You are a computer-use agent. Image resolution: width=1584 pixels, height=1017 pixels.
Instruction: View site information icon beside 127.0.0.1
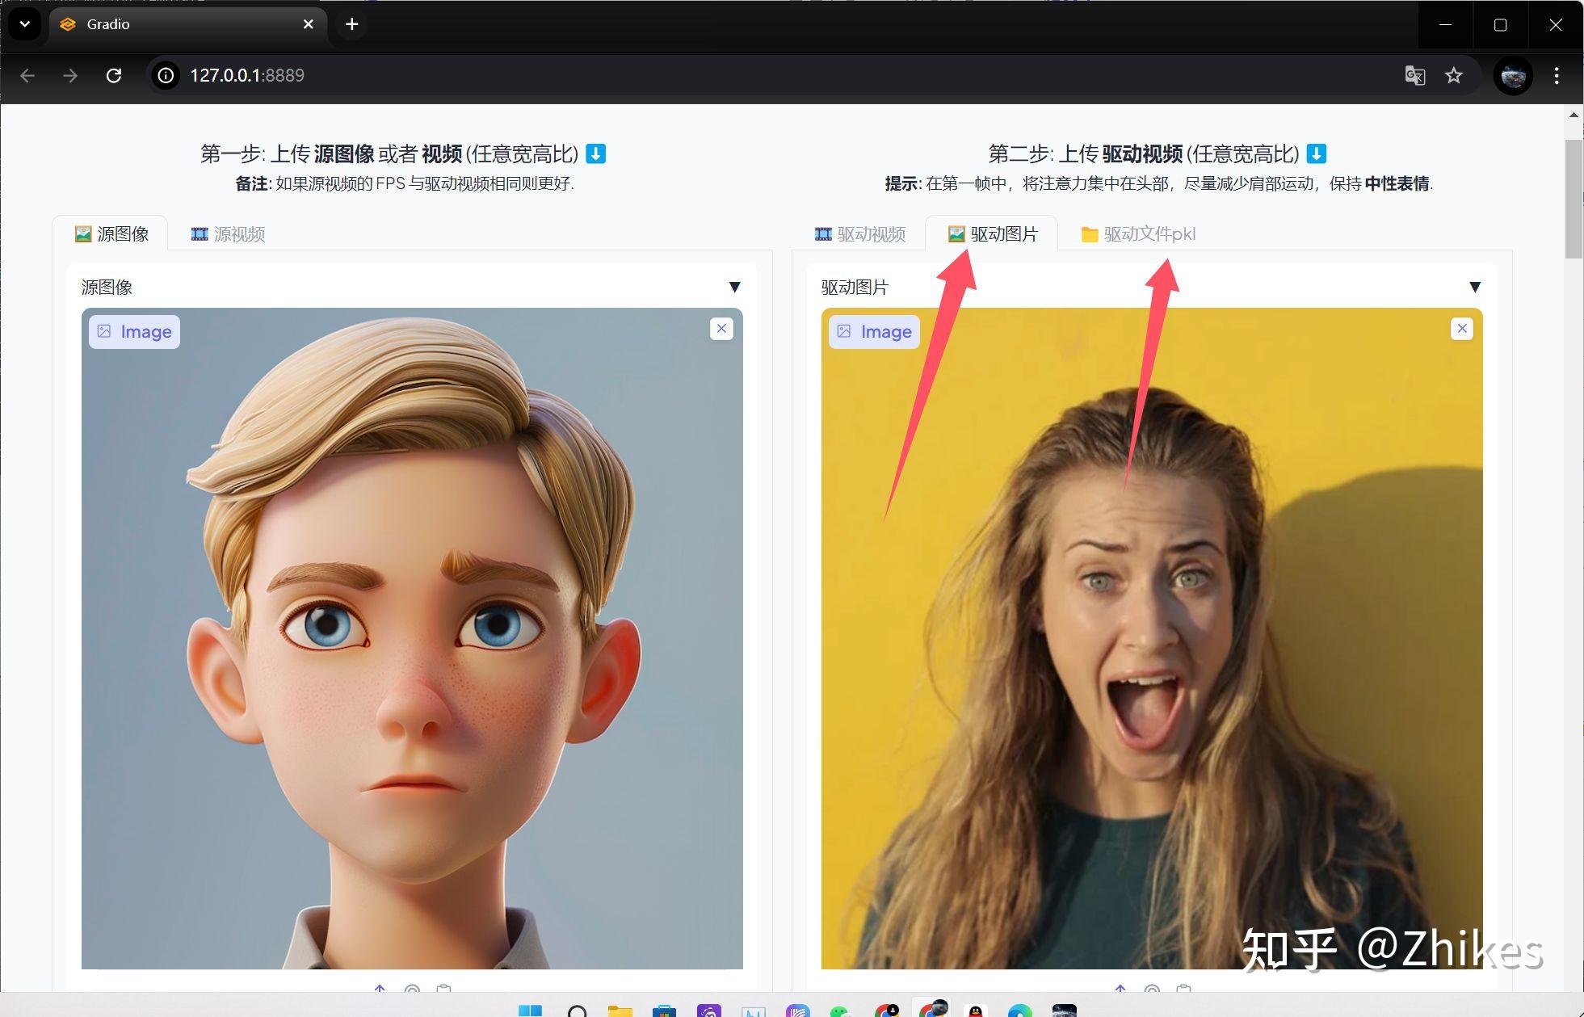pos(166,75)
